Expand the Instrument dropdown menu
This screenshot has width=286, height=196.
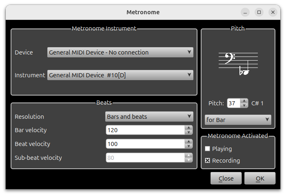pyautogui.click(x=120, y=75)
